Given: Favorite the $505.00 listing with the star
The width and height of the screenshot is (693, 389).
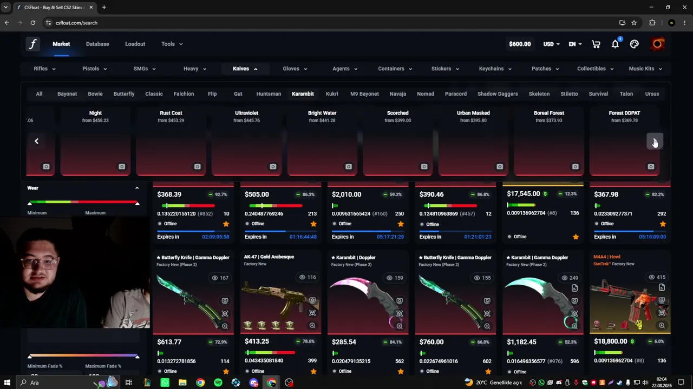Looking at the screenshot, I should (313, 224).
